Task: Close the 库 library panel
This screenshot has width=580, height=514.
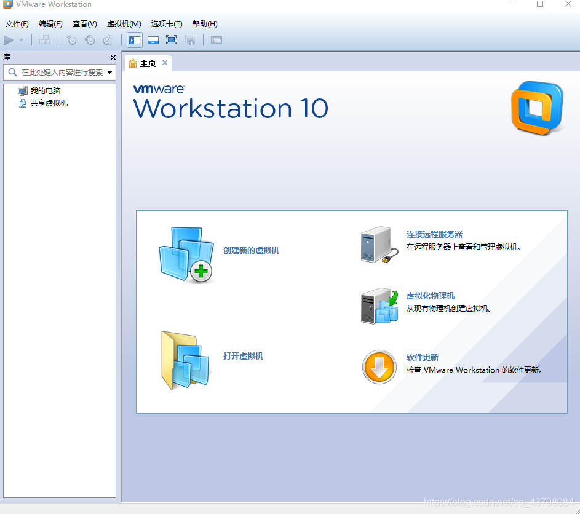Action: (x=113, y=57)
